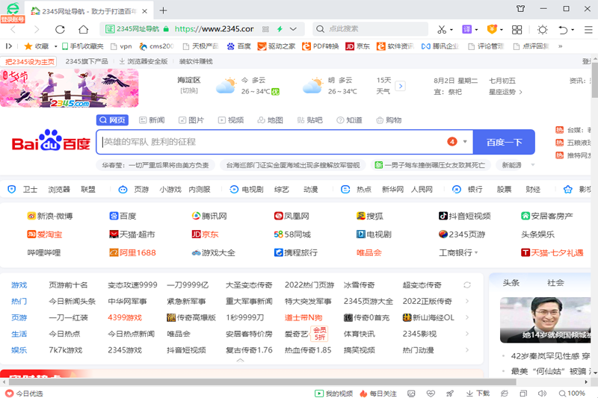The width and height of the screenshot is (598, 398).
Task: Collapse the hot links panel up arrow
Action: tap(240, 360)
